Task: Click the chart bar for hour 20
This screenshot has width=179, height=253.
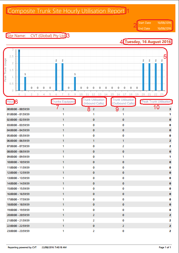Action: (x=143, y=77)
